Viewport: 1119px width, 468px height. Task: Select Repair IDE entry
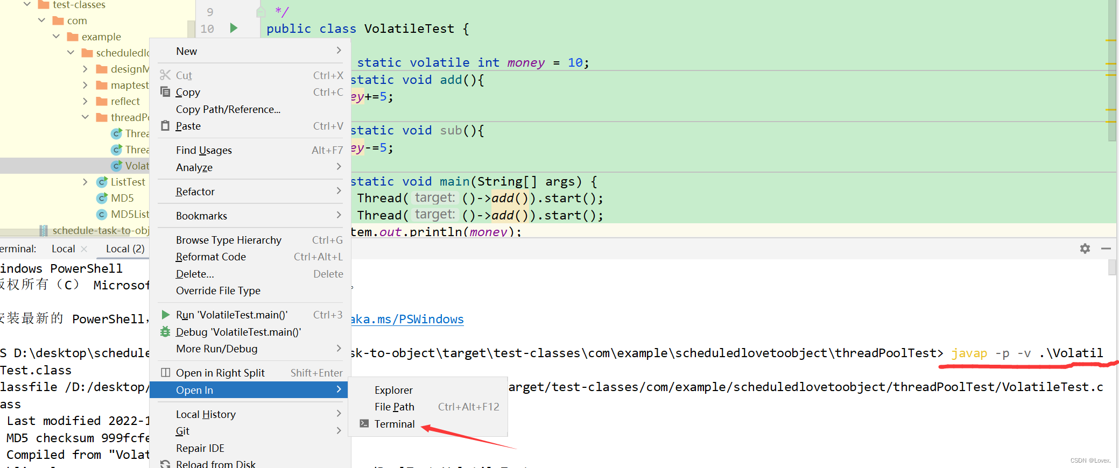(250, 448)
